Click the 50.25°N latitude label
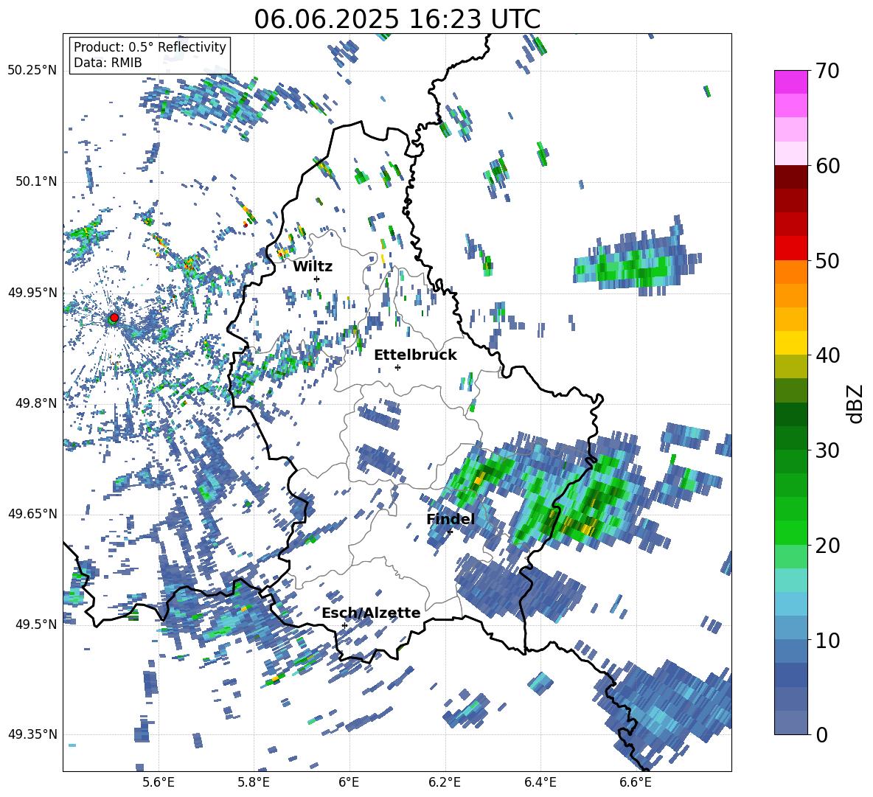873x797 pixels. 32,71
